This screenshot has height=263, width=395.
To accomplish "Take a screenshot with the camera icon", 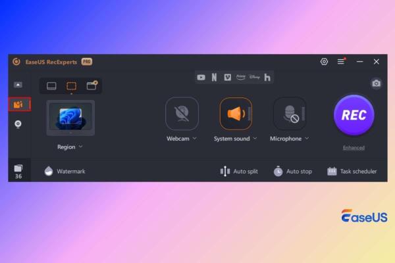I will 376,84.
